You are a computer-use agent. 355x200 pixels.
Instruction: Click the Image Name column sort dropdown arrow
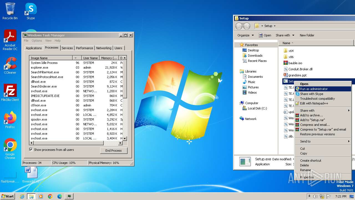pos(76,58)
